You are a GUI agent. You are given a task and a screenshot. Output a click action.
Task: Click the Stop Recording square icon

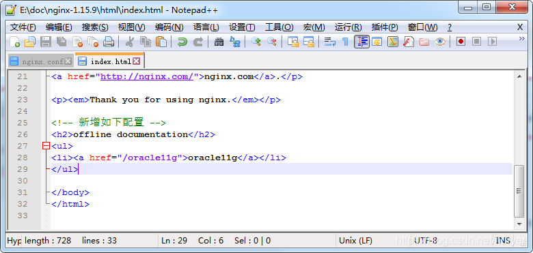(476, 42)
